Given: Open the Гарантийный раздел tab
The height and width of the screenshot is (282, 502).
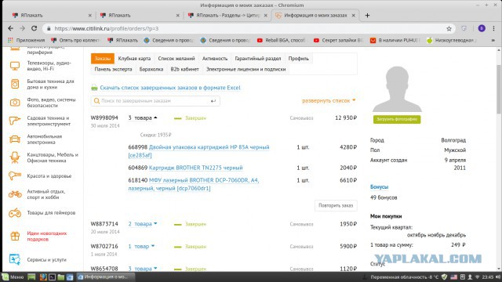Looking at the screenshot, I should [x=258, y=59].
